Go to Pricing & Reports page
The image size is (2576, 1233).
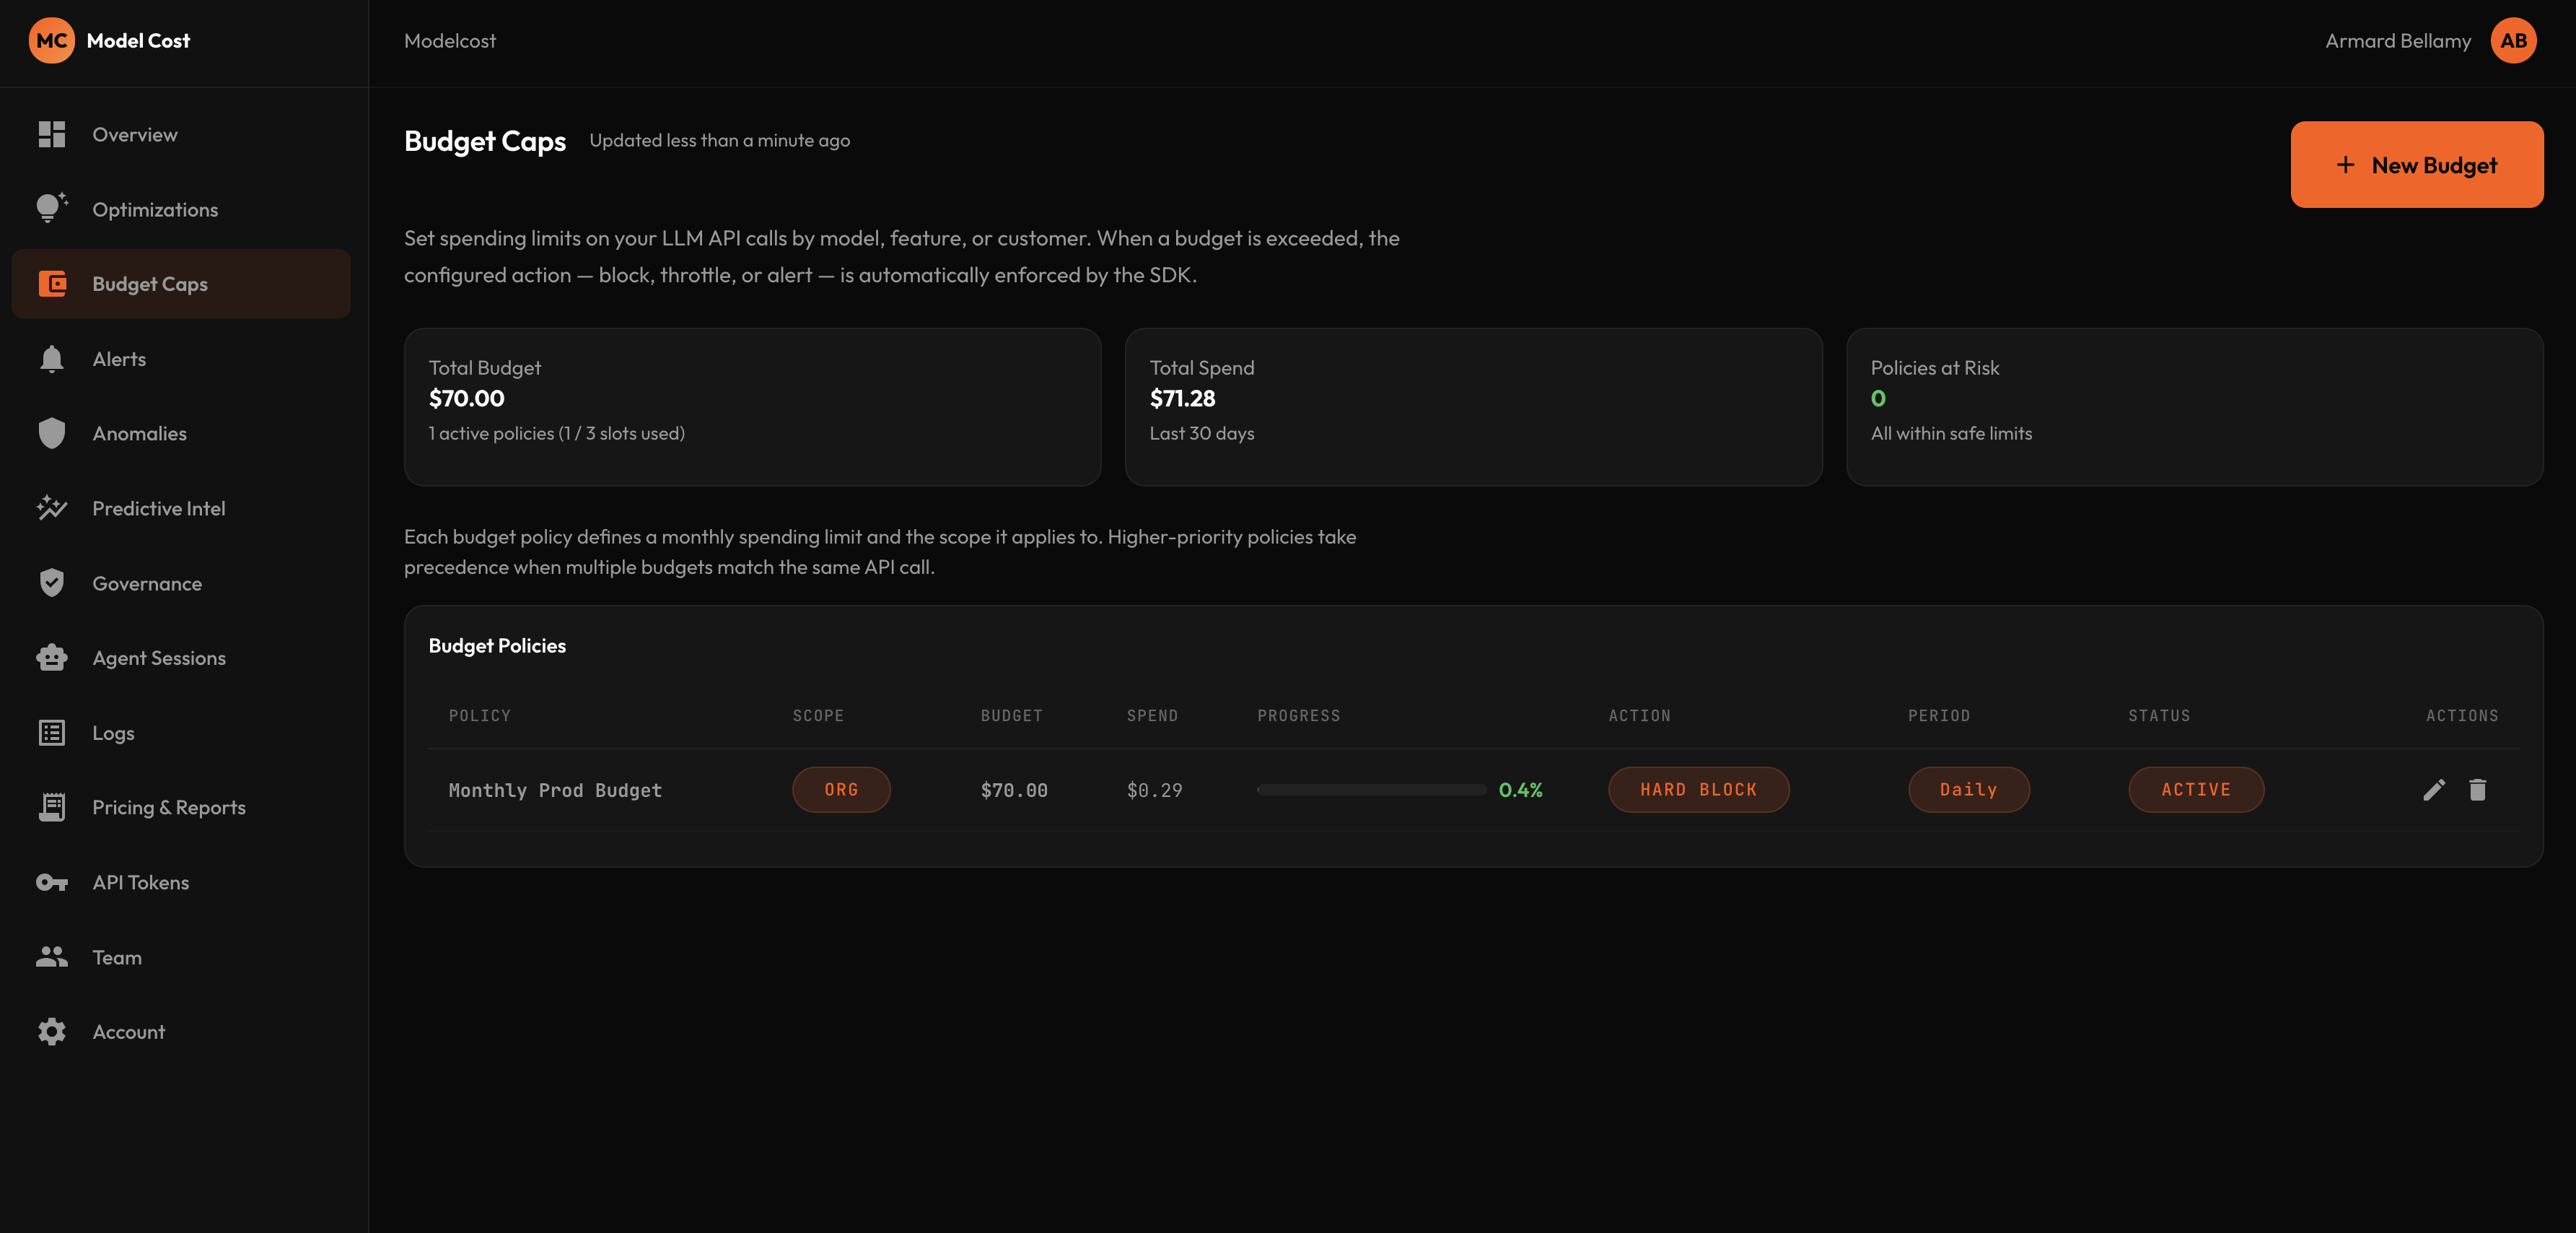(168, 808)
